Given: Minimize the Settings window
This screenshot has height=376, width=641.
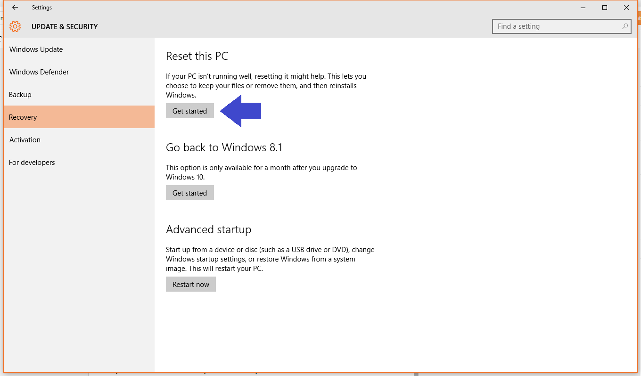Looking at the screenshot, I should [583, 8].
